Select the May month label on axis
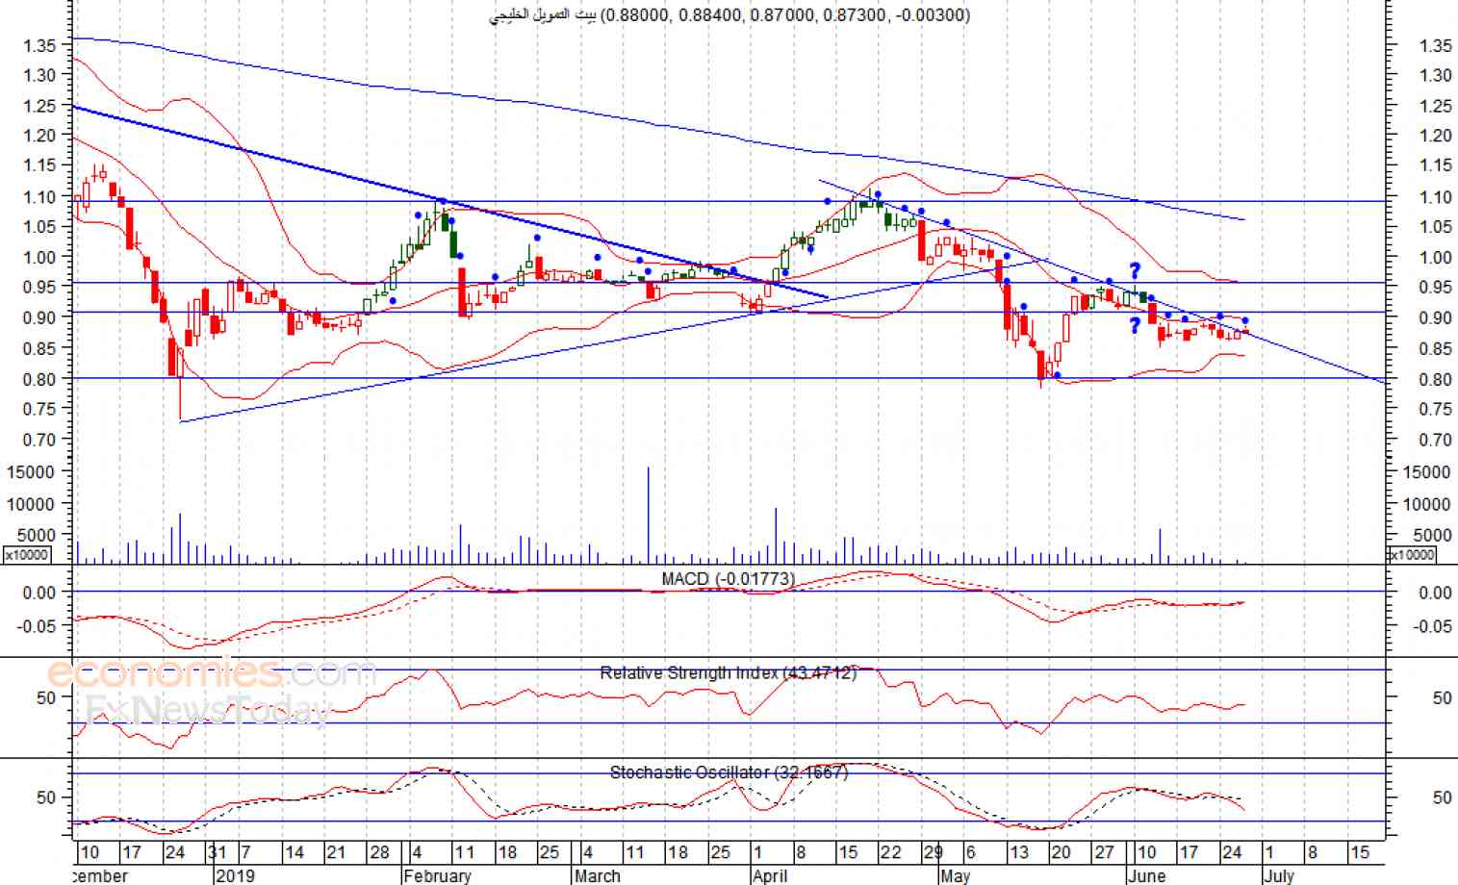 tap(956, 875)
